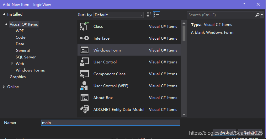
Task: Switch to medium icons grid view
Action: (x=149, y=15)
